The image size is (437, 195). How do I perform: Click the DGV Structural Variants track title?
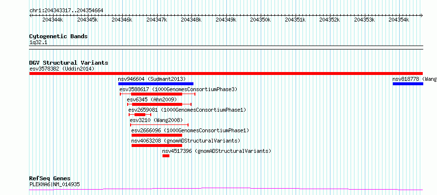69,63
